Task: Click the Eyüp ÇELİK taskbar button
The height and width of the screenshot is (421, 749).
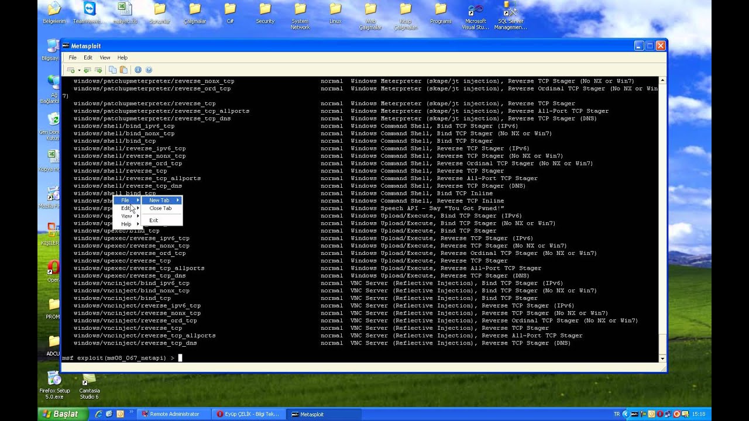Action: [x=249, y=414]
